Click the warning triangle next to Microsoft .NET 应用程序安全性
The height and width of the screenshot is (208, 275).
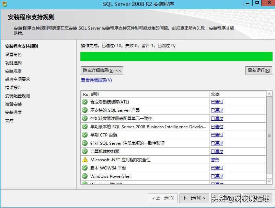(84, 160)
